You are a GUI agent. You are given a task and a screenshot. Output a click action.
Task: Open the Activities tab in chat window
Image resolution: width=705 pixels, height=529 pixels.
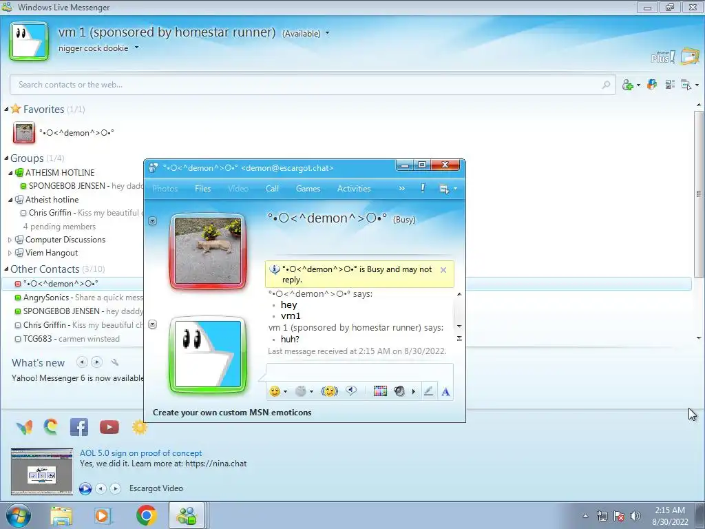[x=354, y=189]
